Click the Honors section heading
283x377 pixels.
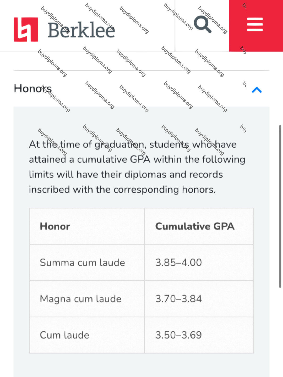[x=33, y=88]
